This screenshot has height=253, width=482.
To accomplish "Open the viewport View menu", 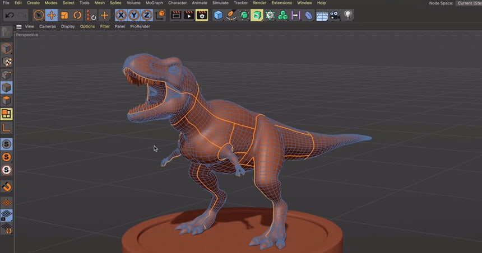I will [30, 26].
